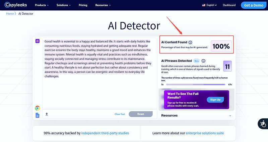This screenshot has height=142, width=268.
Task: Click the US flag language icon
Action: 204,5
